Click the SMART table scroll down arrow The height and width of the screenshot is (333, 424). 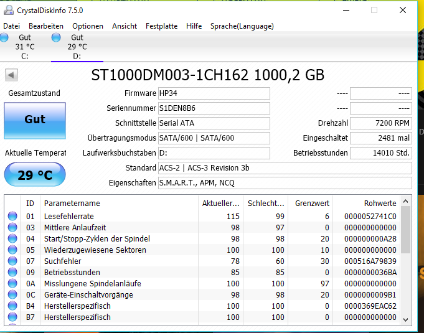[x=405, y=319]
